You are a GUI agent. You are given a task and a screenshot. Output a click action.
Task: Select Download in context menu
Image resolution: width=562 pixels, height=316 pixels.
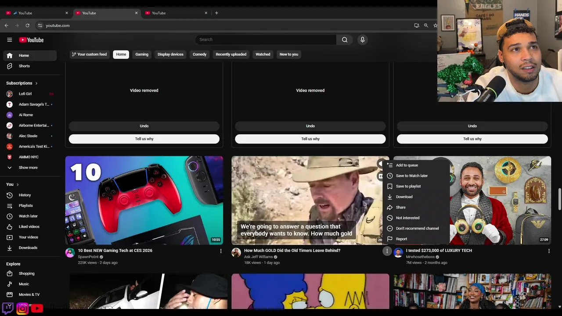(416, 197)
